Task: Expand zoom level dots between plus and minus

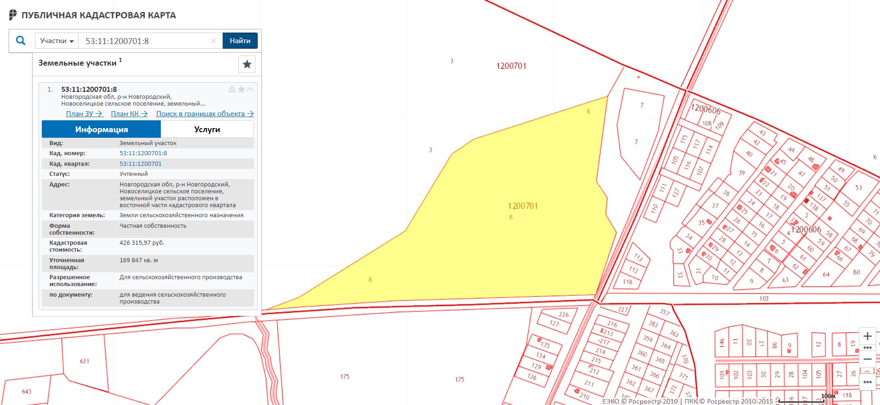Action: (x=867, y=348)
